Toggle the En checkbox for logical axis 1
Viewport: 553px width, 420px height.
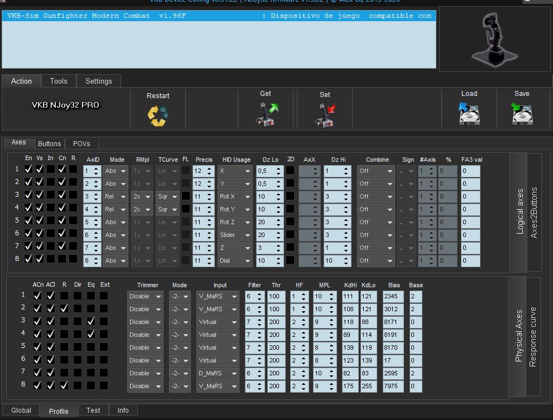(x=28, y=169)
